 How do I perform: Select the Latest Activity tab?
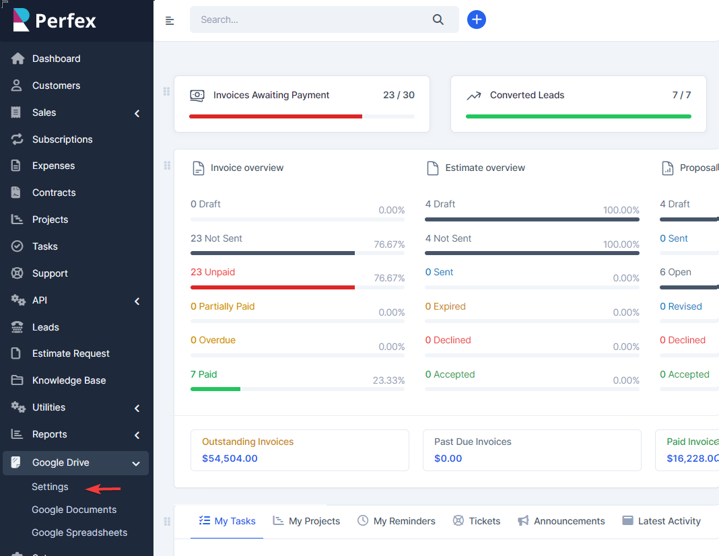click(661, 521)
